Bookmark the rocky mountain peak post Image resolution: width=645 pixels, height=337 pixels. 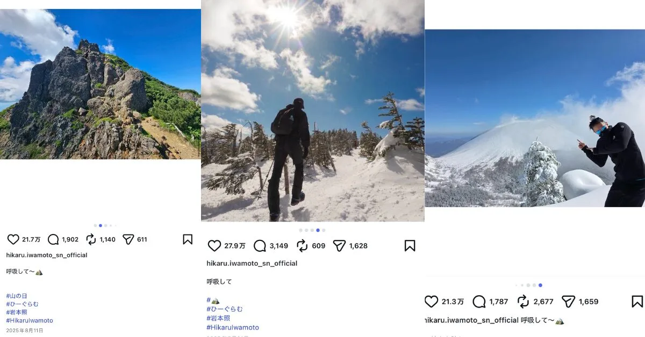188,239
